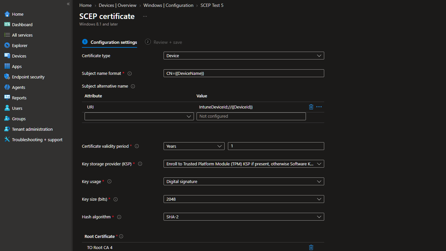The image size is (446, 251).
Task: Open the empty SAN attribute dropdown
Action: (x=139, y=116)
